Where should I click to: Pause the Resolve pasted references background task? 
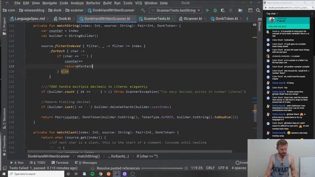(186, 168)
